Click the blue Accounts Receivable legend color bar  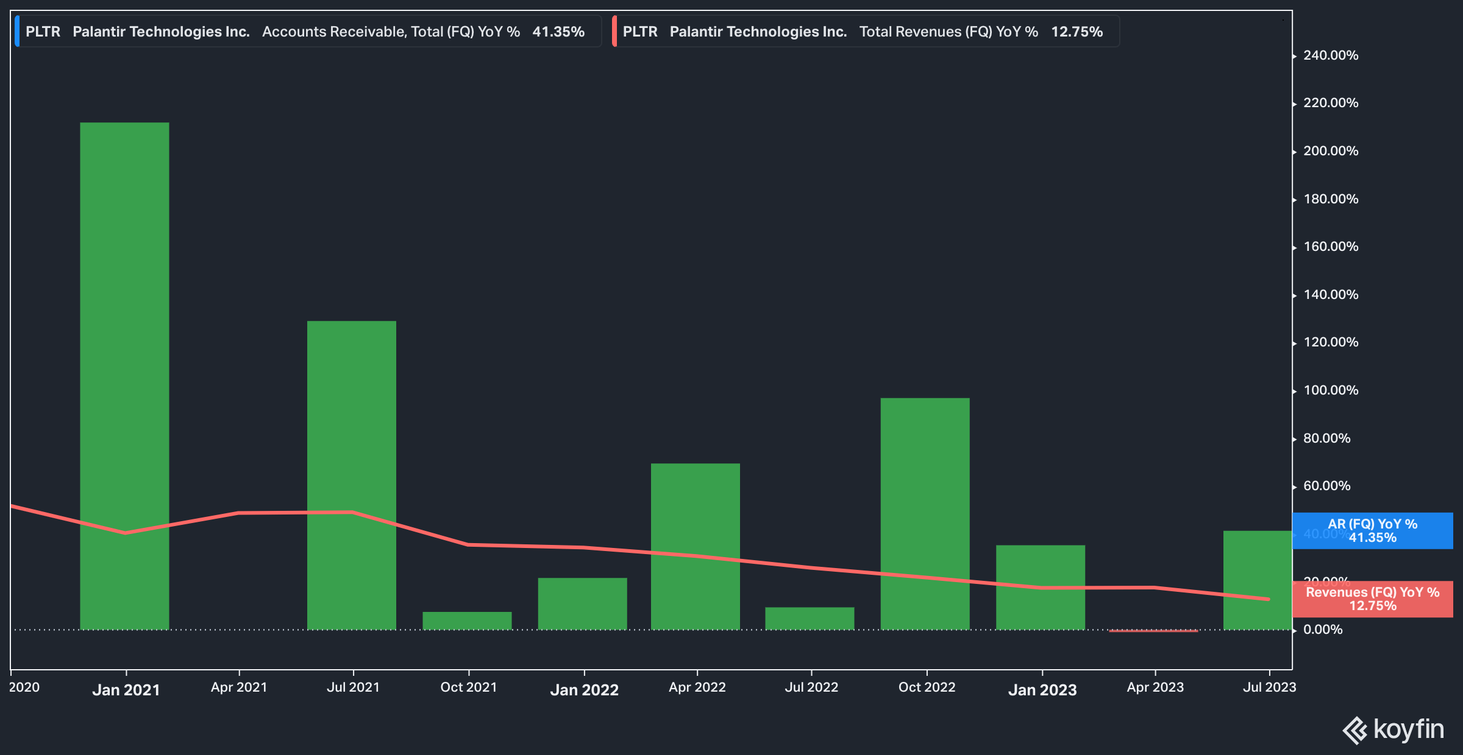pyautogui.click(x=17, y=32)
